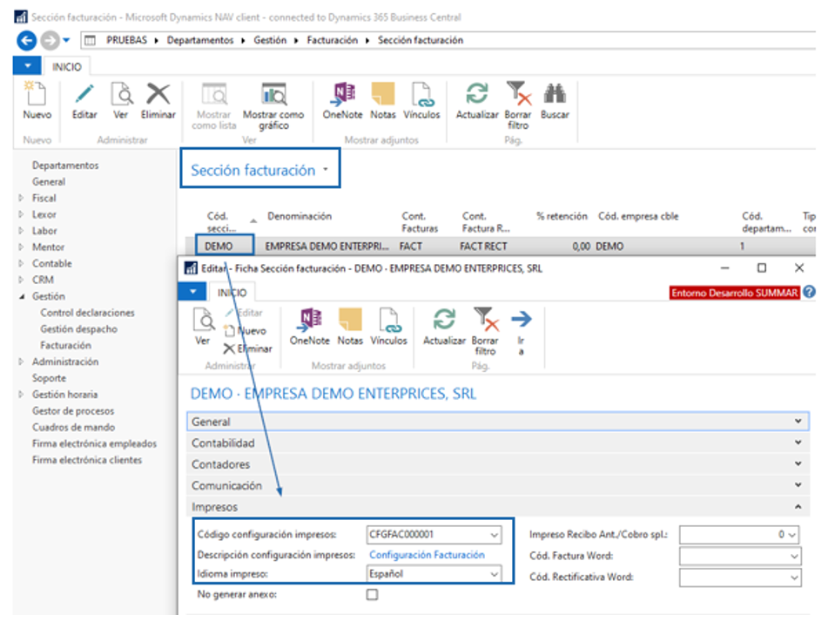Open the Configuración Facturación link
Image resolution: width=835 pixels, height=642 pixels.
click(427, 555)
